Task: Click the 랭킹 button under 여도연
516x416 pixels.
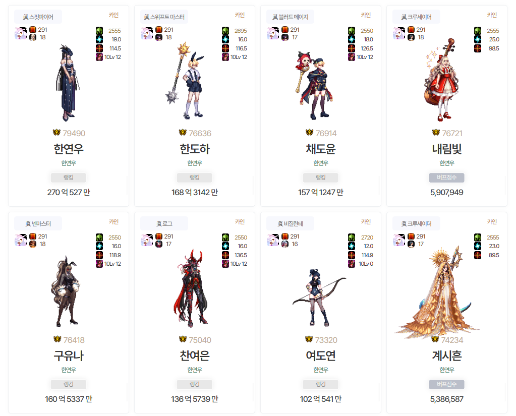Action: [320, 384]
